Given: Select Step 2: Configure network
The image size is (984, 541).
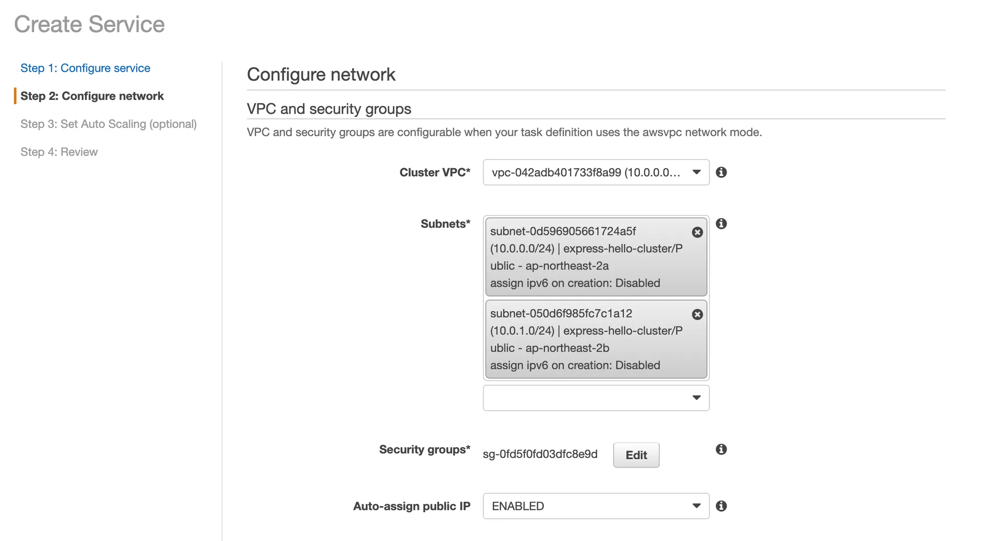Looking at the screenshot, I should (x=92, y=96).
